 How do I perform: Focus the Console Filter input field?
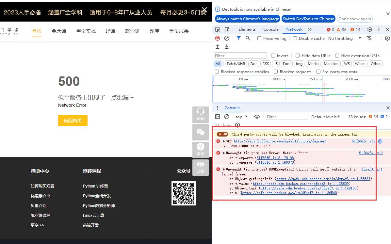coord(287,117)
